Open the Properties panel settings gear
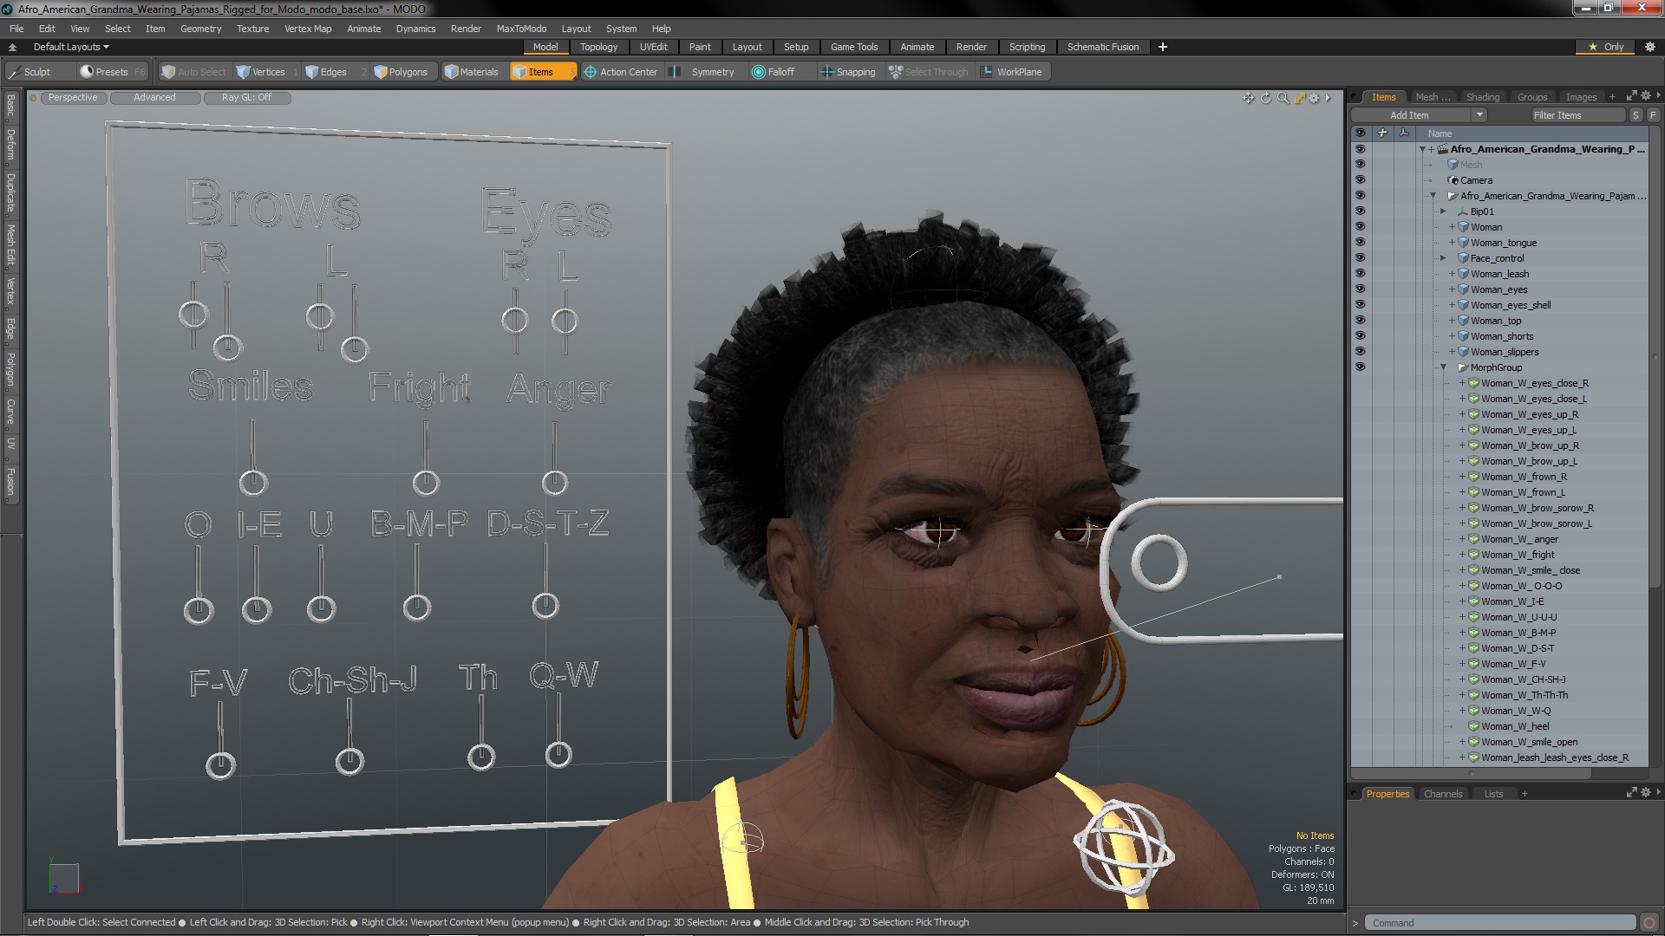This screenshot has width=1665, height=936. [x=1646, y=793]
